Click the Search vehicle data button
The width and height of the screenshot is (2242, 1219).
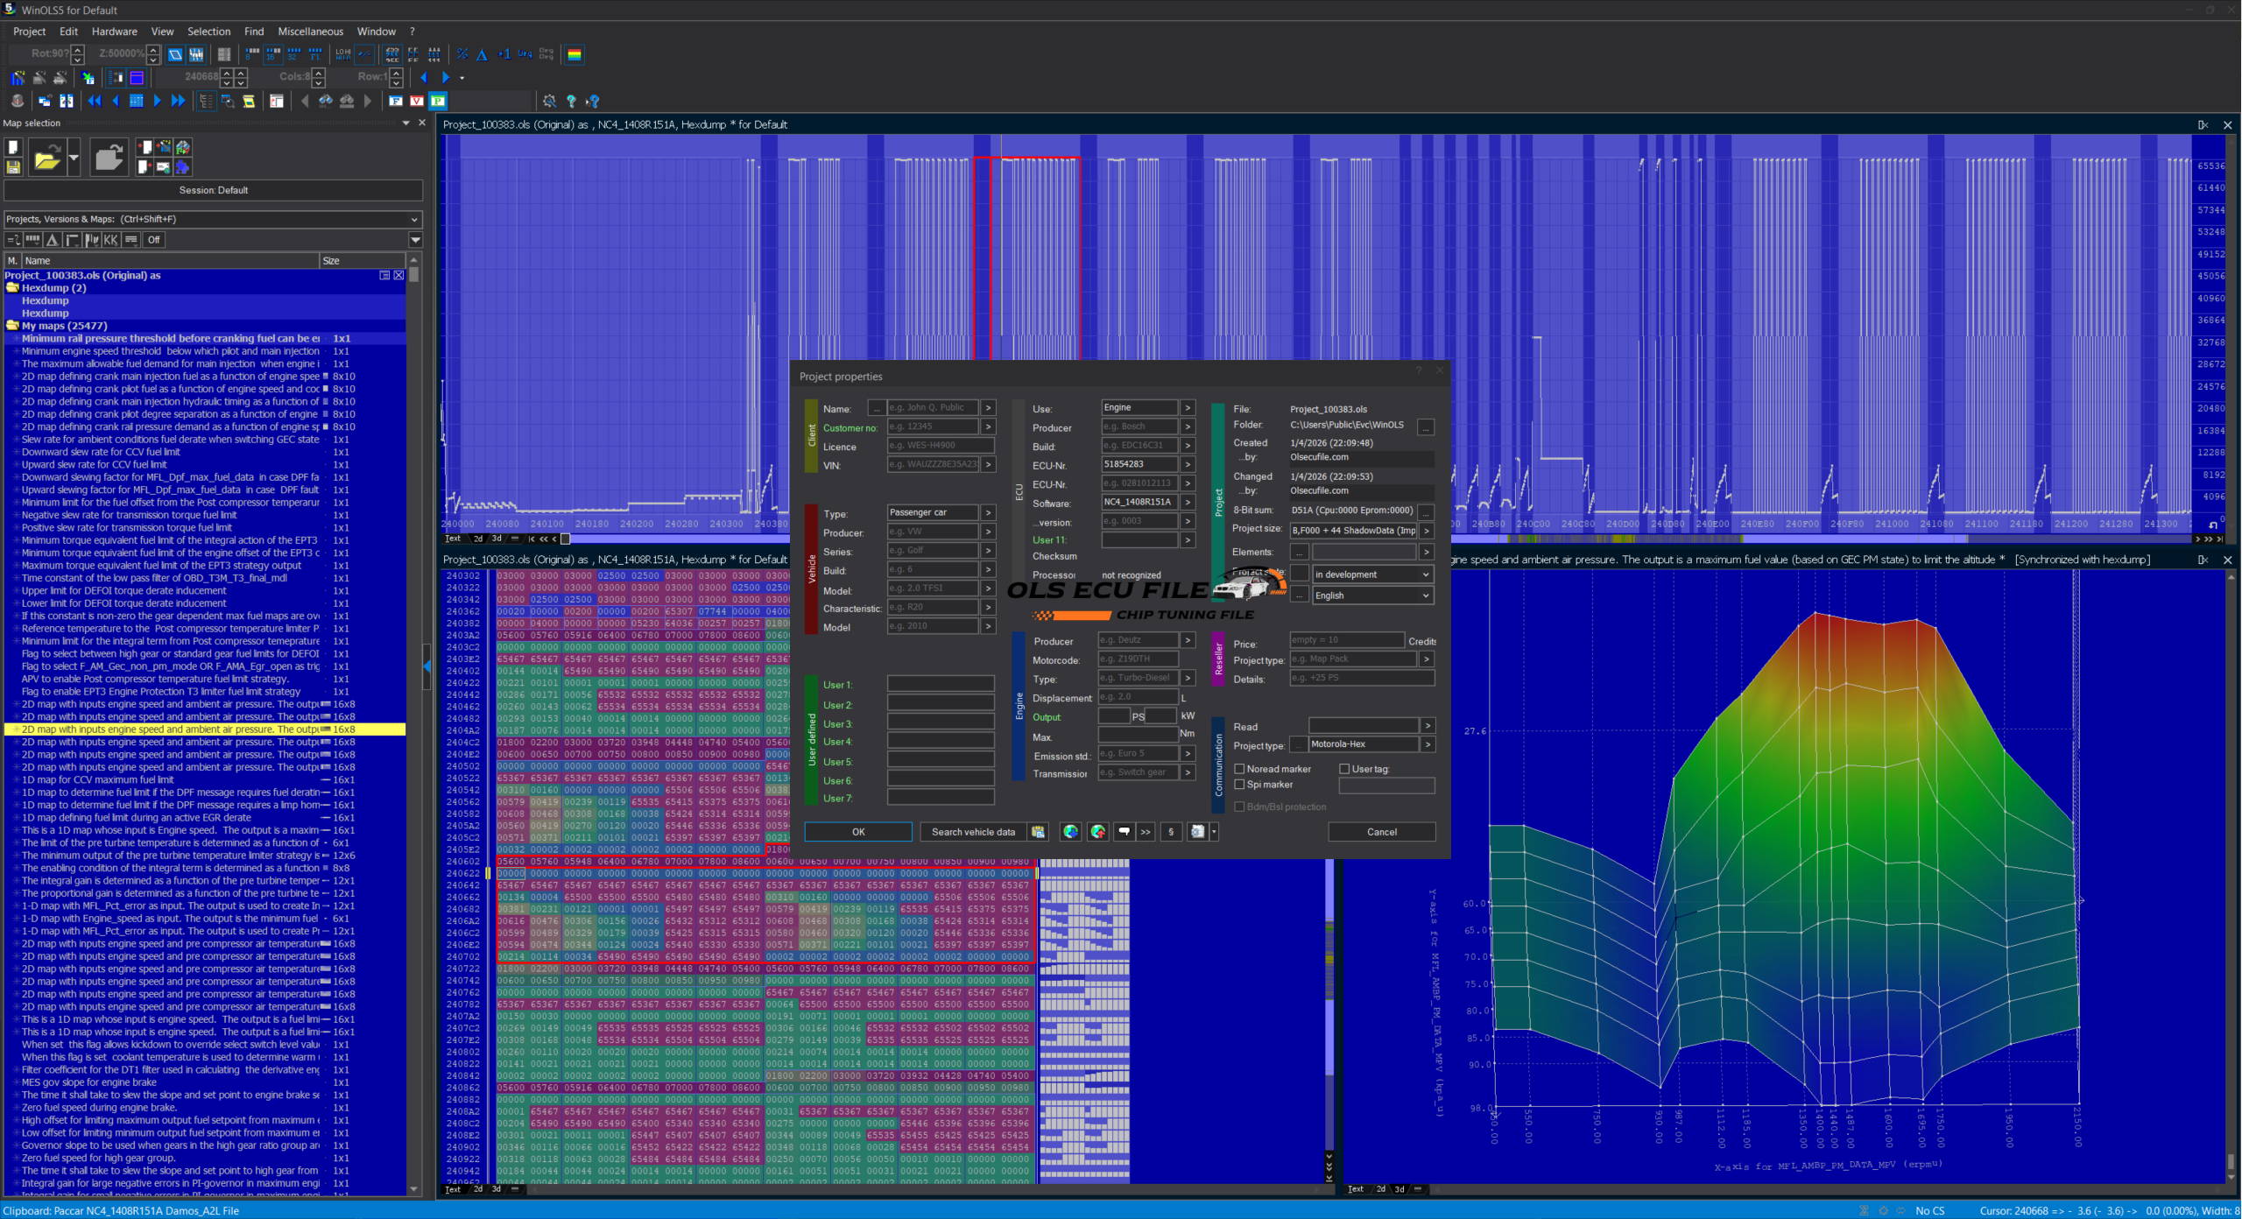[x=973, y=832]
